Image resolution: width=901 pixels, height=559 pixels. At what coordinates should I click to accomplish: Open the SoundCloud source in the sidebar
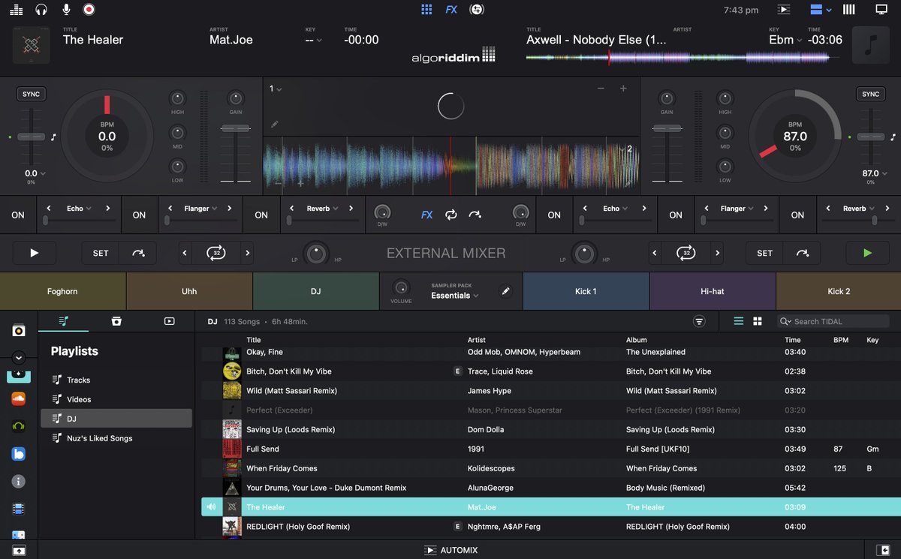click(19, 399)
